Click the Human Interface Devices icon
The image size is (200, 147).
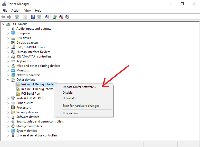pyautogui.click(x=13, y=52)
